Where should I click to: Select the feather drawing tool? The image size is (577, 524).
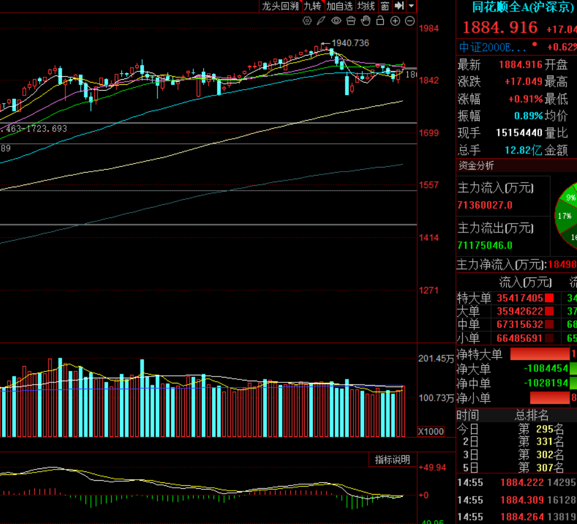321,21
